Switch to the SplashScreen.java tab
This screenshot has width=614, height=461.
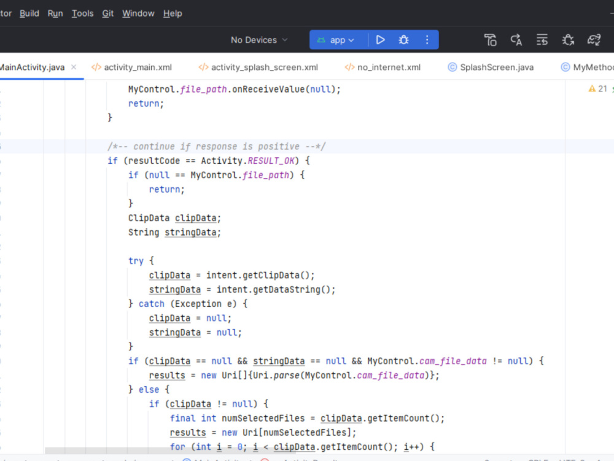click(x=491, y=68)
